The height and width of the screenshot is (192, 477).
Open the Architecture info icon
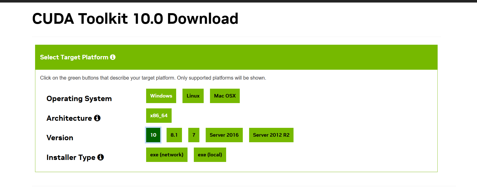pos(97,118)
